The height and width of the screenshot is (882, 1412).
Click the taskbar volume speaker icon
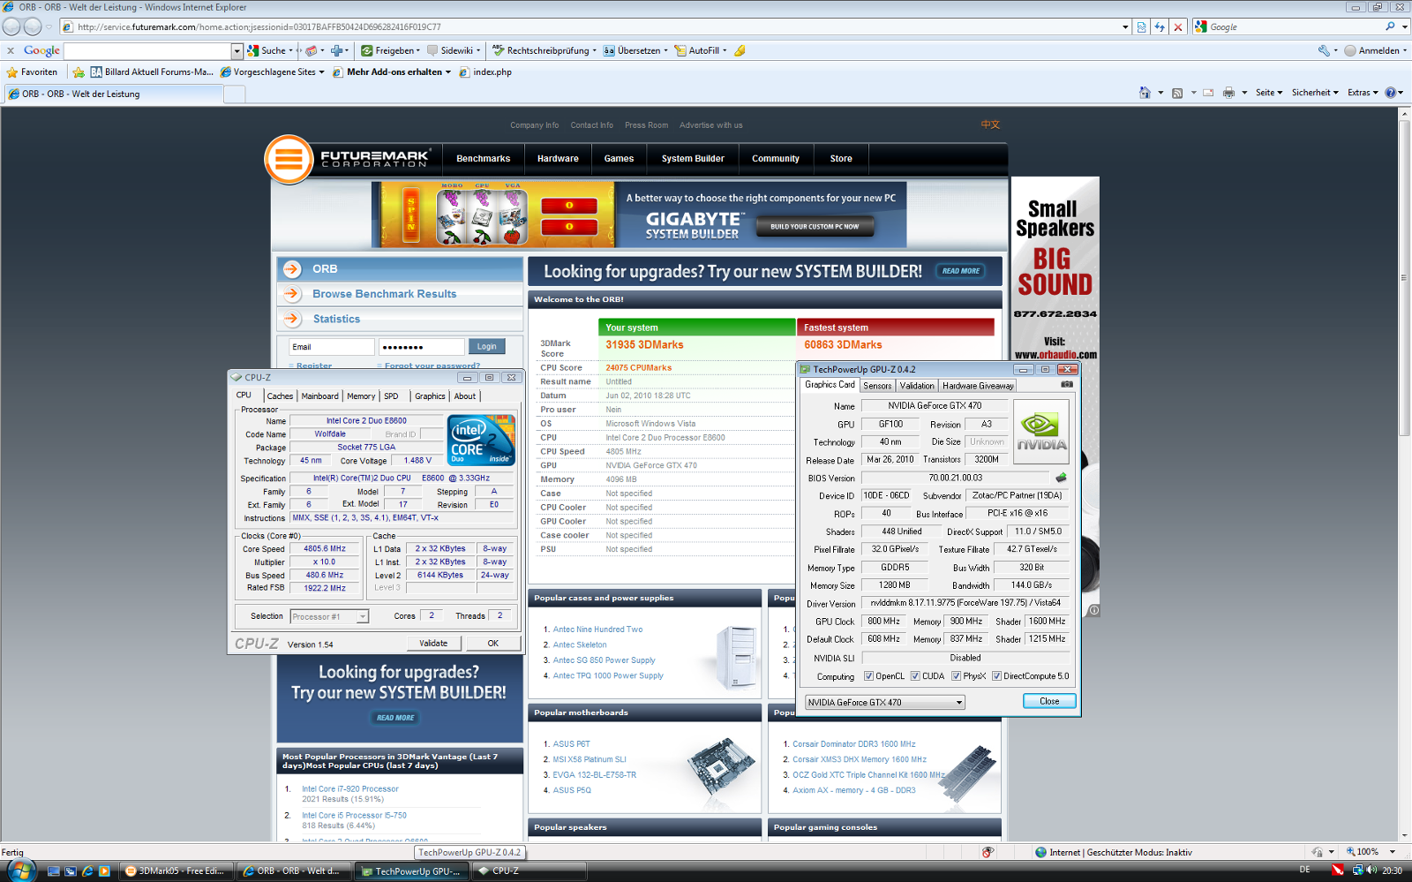(1371, 871)
